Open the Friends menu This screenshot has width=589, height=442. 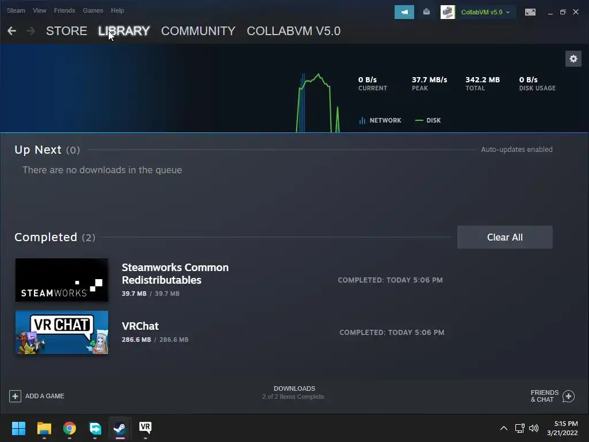64,10
